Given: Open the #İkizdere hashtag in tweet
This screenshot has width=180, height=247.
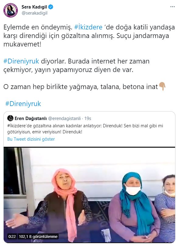Looking at the screenshot, I should tap(88, 27).
